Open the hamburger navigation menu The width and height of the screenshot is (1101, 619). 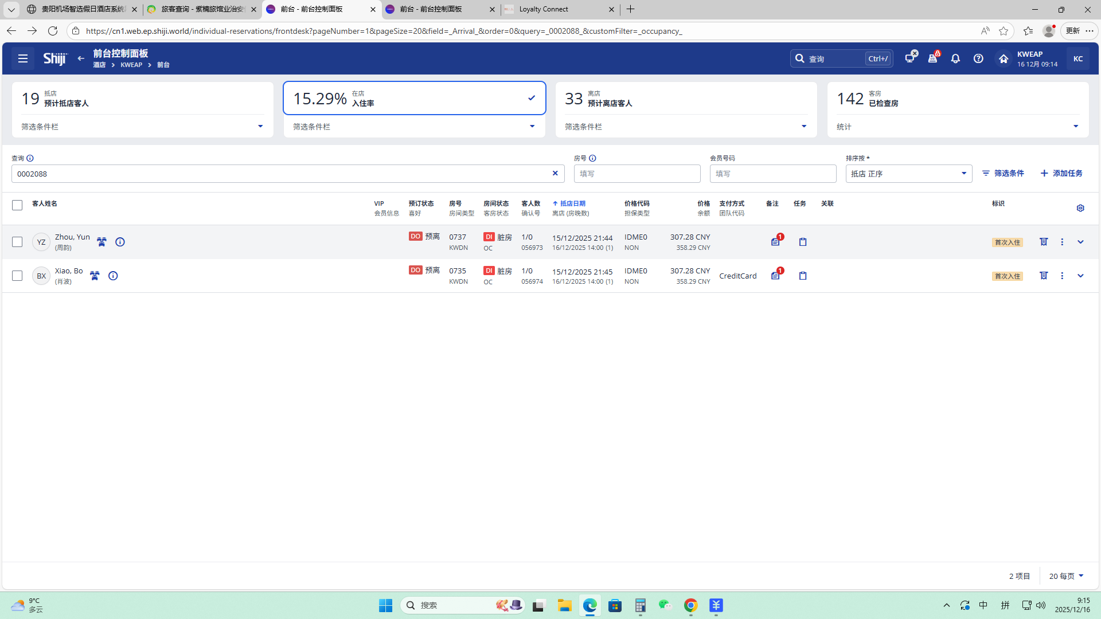(x=23, y=58)
